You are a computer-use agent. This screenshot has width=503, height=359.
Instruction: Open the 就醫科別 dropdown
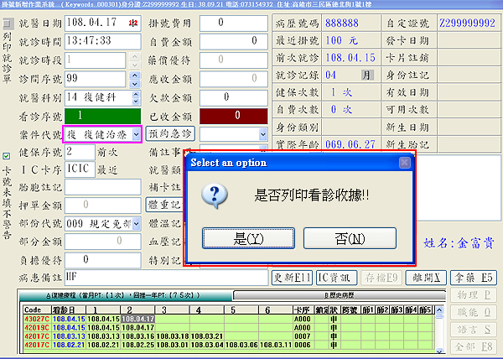[136, 97]
